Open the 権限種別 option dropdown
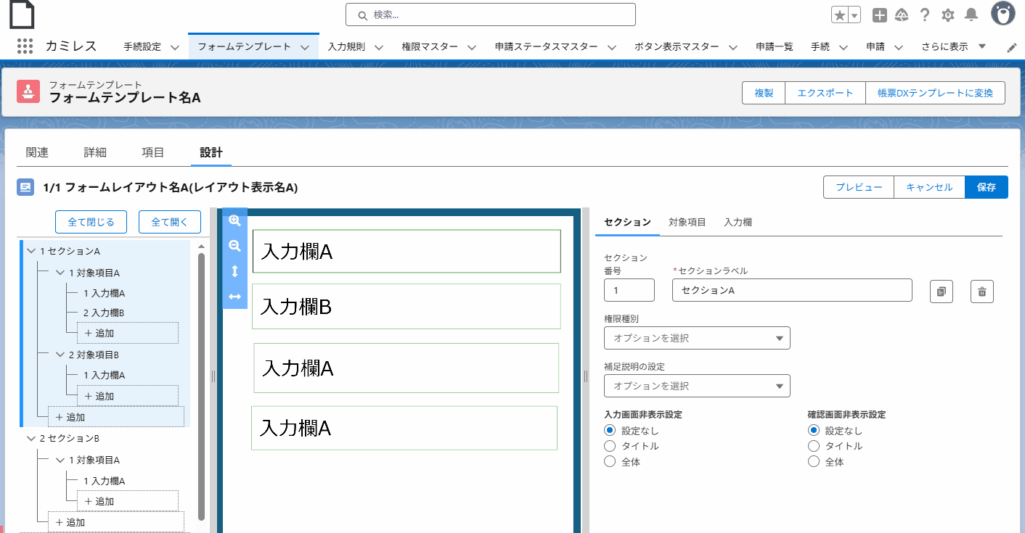This screenshot has width=1025, height=533. tap(697, 338)
